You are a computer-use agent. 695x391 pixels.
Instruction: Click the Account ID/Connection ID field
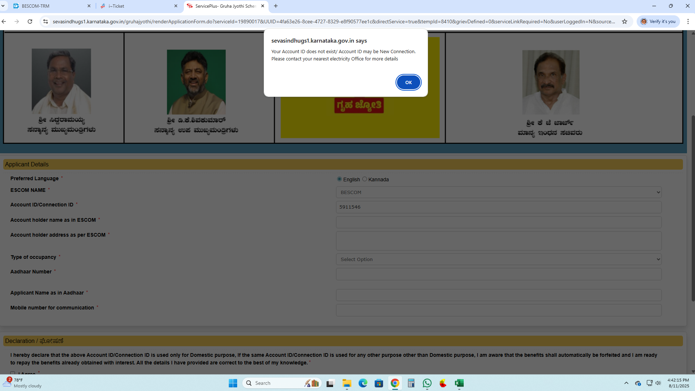click(x=499, y=207)
